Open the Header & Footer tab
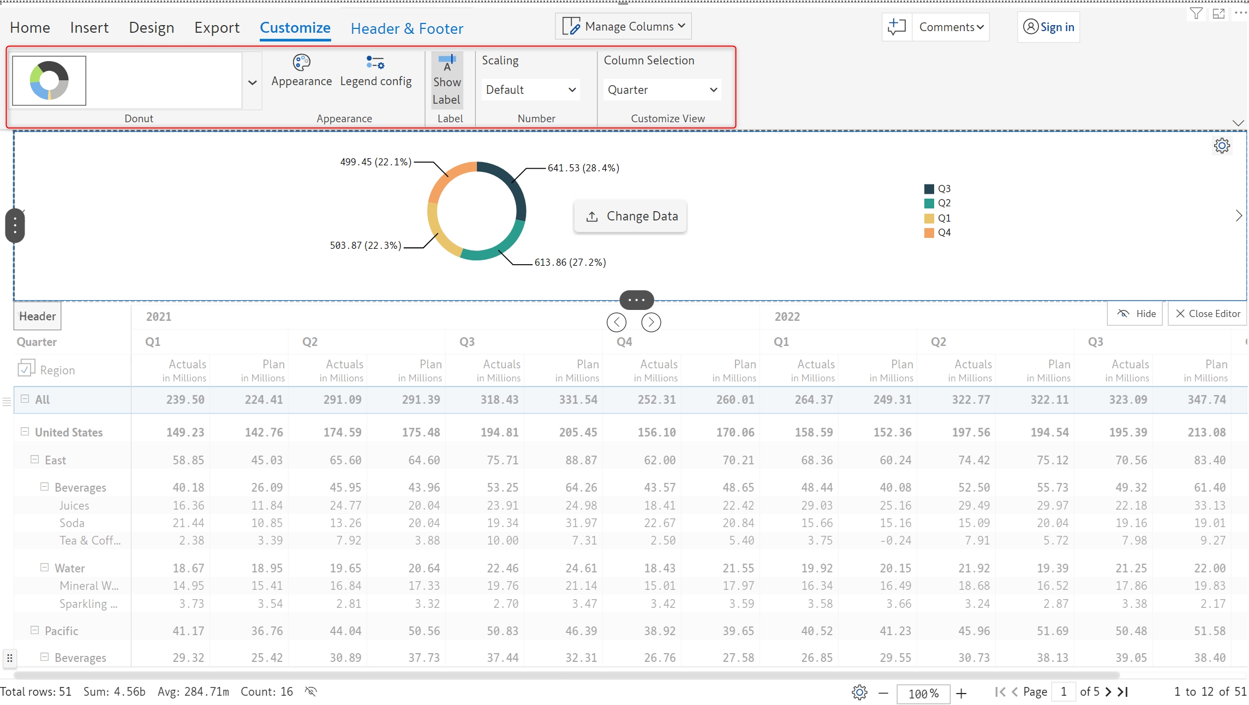 [x=407, y=29]
